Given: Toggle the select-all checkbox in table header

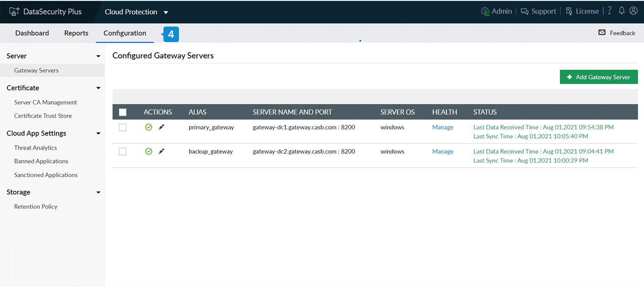Looking at the screenshot, I should pyautogui.click(x=123, y=112).
